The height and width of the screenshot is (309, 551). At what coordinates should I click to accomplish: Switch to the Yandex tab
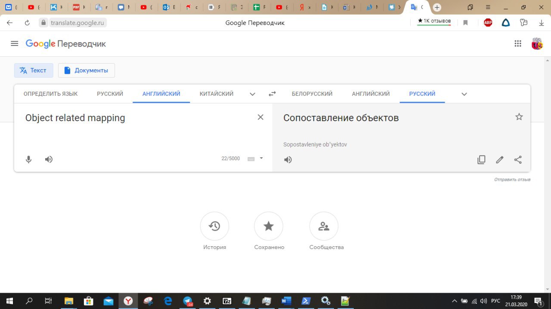(x=305, y=7)
